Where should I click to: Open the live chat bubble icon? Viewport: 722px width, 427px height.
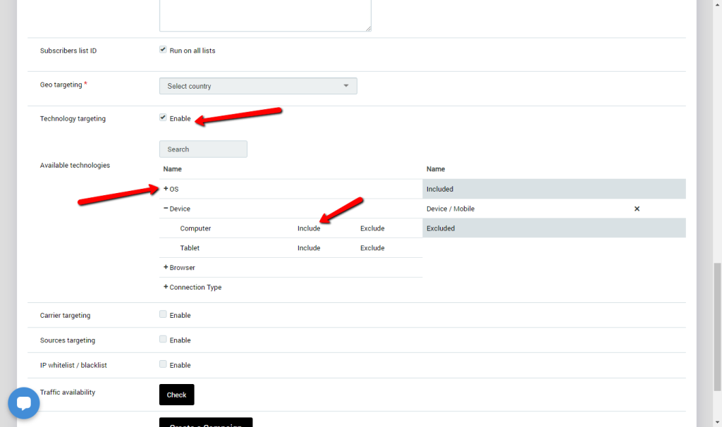pyautogui.click(x=24, y=404)
